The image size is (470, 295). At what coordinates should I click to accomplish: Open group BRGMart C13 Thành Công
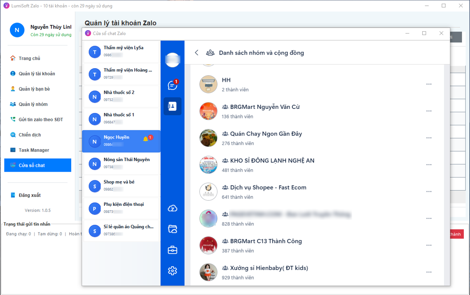click(317, 245)
